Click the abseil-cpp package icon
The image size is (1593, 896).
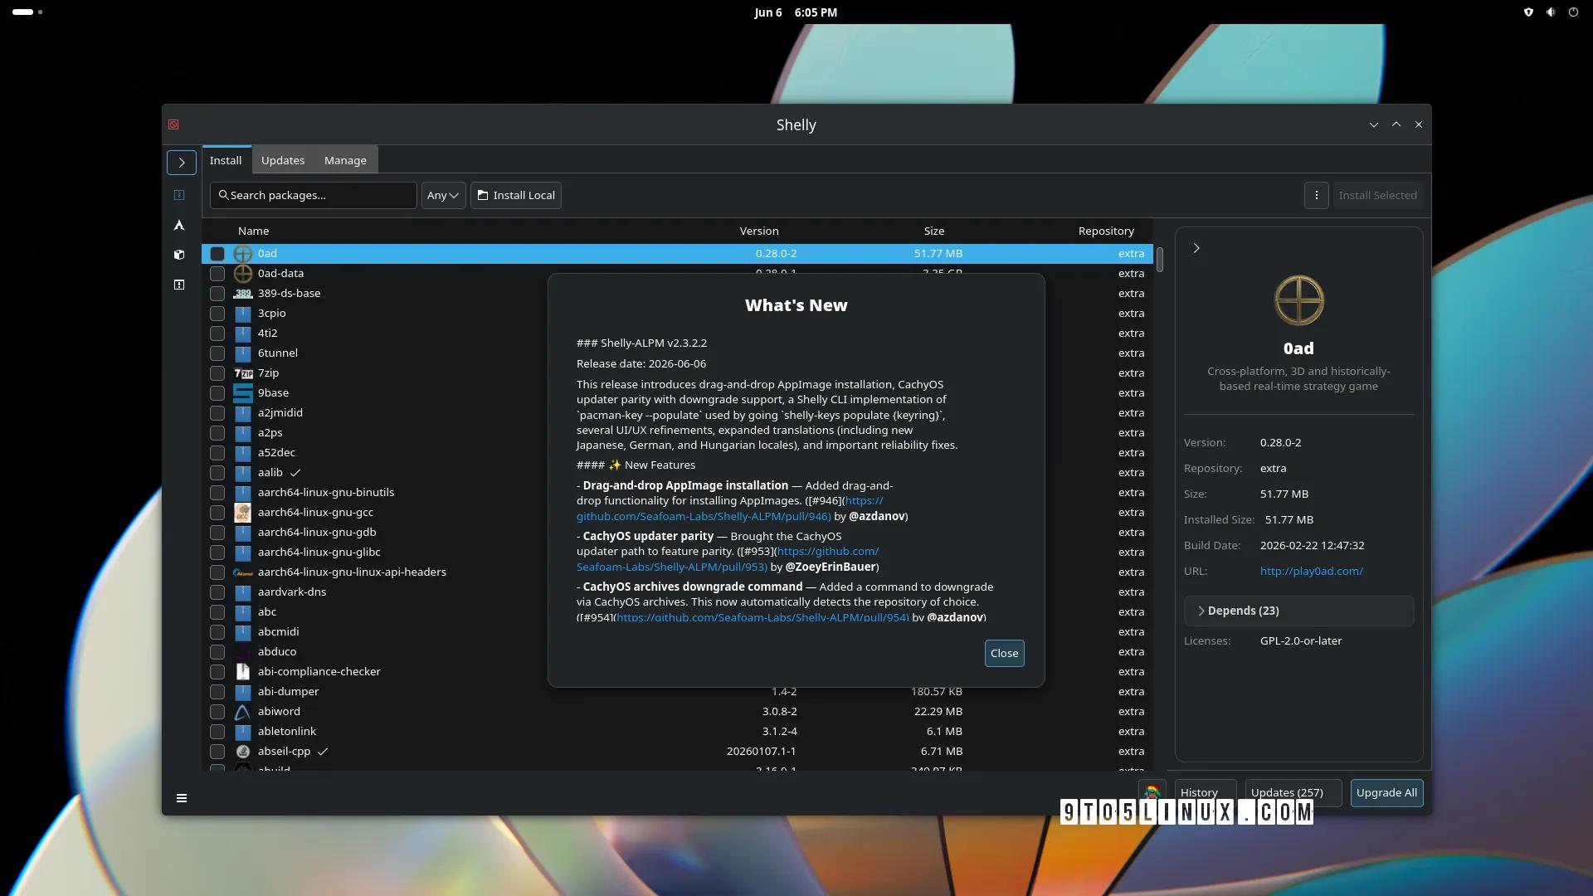242,751
